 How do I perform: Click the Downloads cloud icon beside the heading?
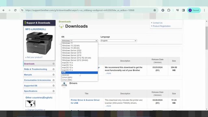(61, 26)
